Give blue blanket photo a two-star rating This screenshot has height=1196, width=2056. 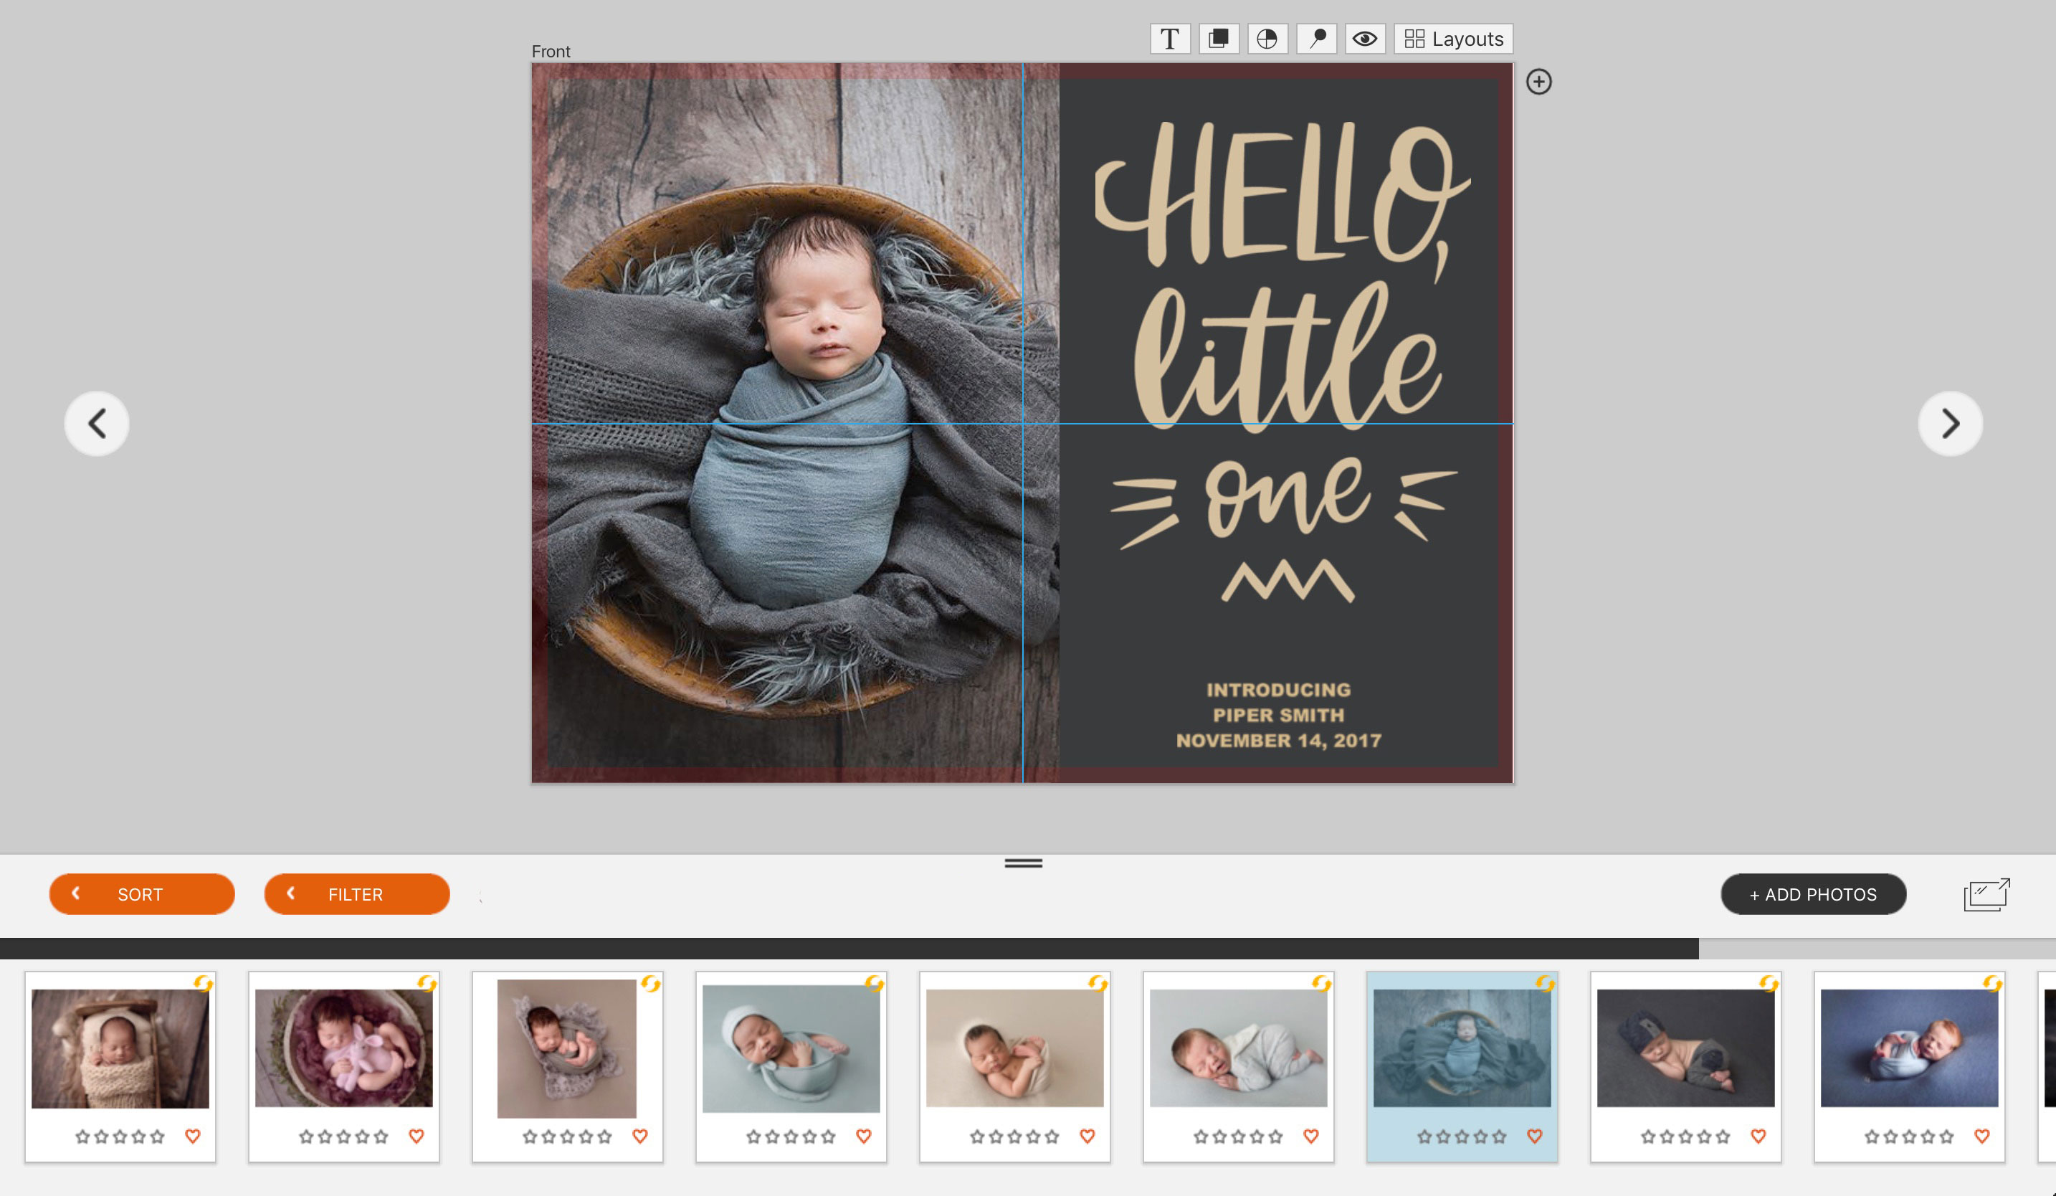[x=1890, y=1136]
